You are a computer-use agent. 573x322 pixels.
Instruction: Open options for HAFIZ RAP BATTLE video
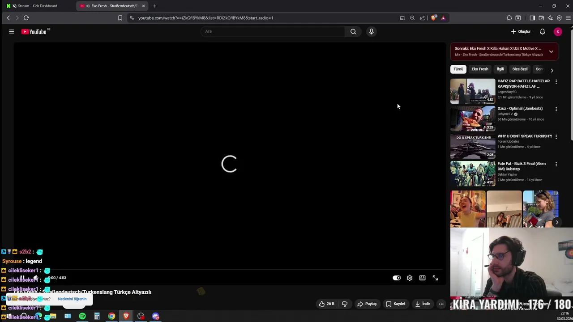(x=556, y=82)
